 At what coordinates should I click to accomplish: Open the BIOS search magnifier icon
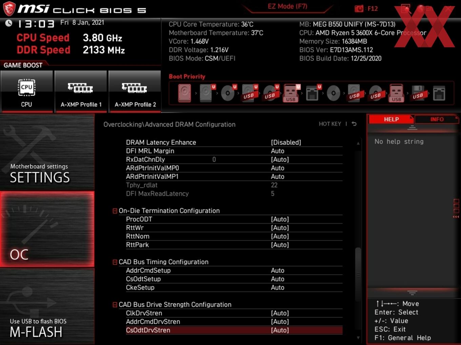(406, 9)
